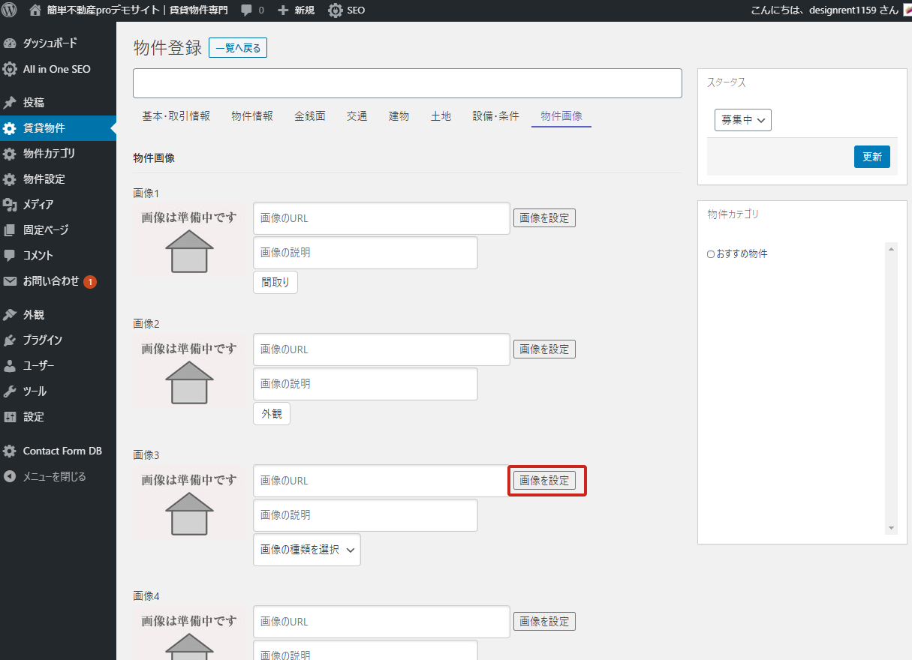The image size is (912, 660).
Task: Click the 画像を設定 button for 画像1
Action: pyautogui.click(x=544, y=218)
